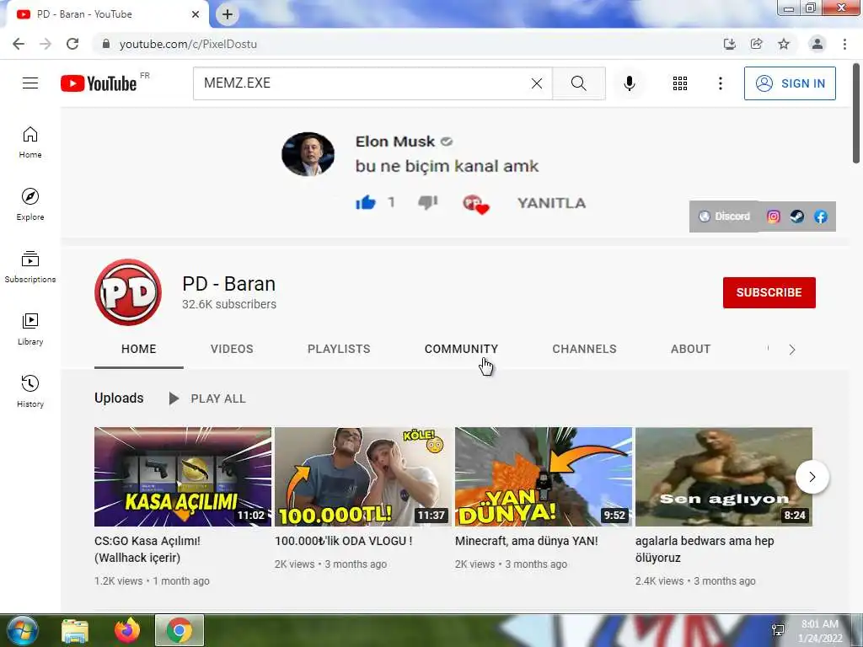Open the 100.000₺'lik ODA VLOGU title
This screenshot has width=863, height=647.
(344, 541)
